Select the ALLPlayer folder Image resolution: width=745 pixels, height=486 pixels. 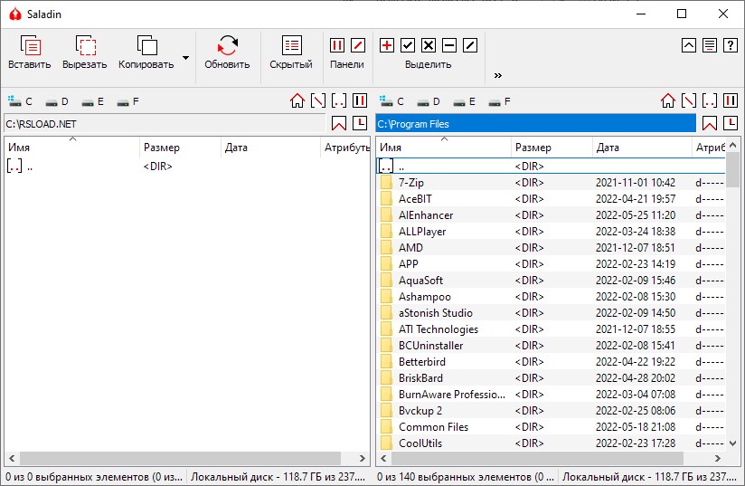pyautogui.click(x=552, y=232)
